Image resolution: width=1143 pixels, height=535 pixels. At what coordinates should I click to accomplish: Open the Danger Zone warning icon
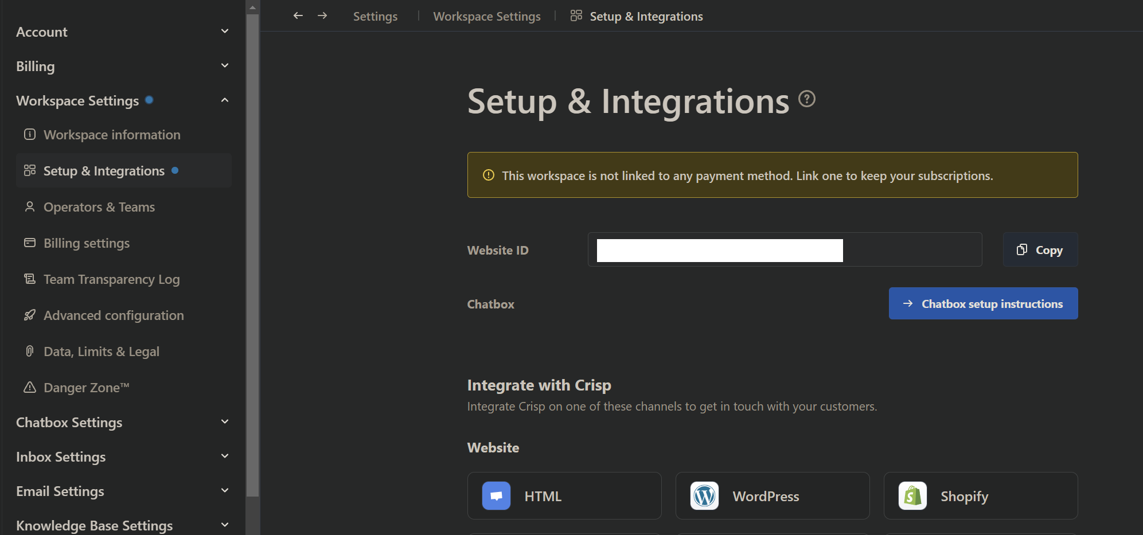29,387
